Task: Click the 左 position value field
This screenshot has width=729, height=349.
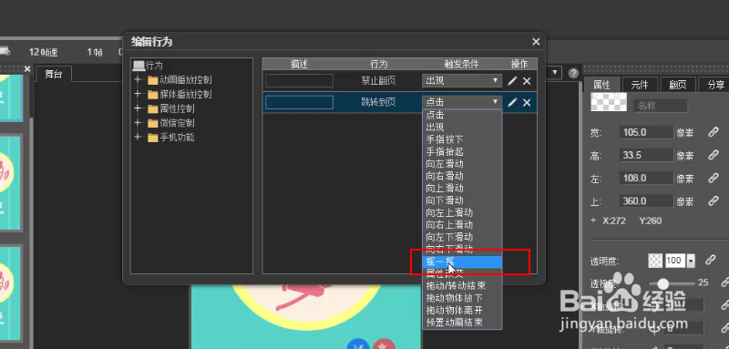Action: coord(646,178)
